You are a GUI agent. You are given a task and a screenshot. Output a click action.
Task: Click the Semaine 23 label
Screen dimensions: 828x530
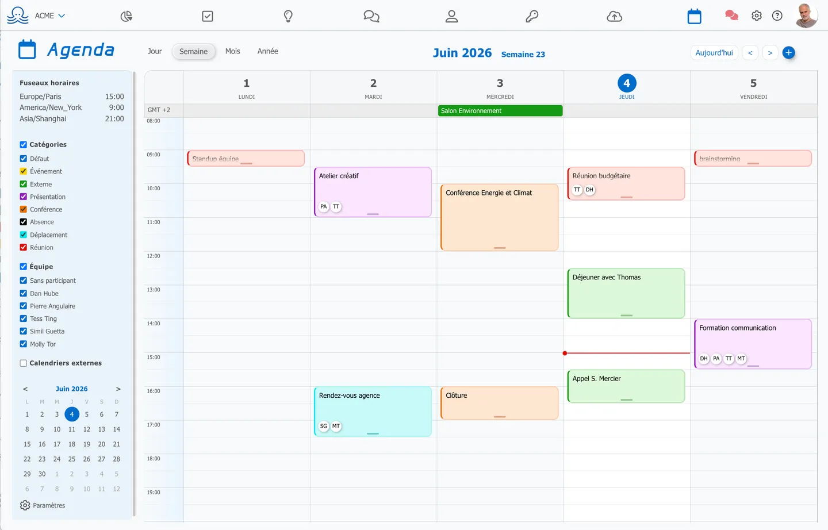[x=523, y=54]
